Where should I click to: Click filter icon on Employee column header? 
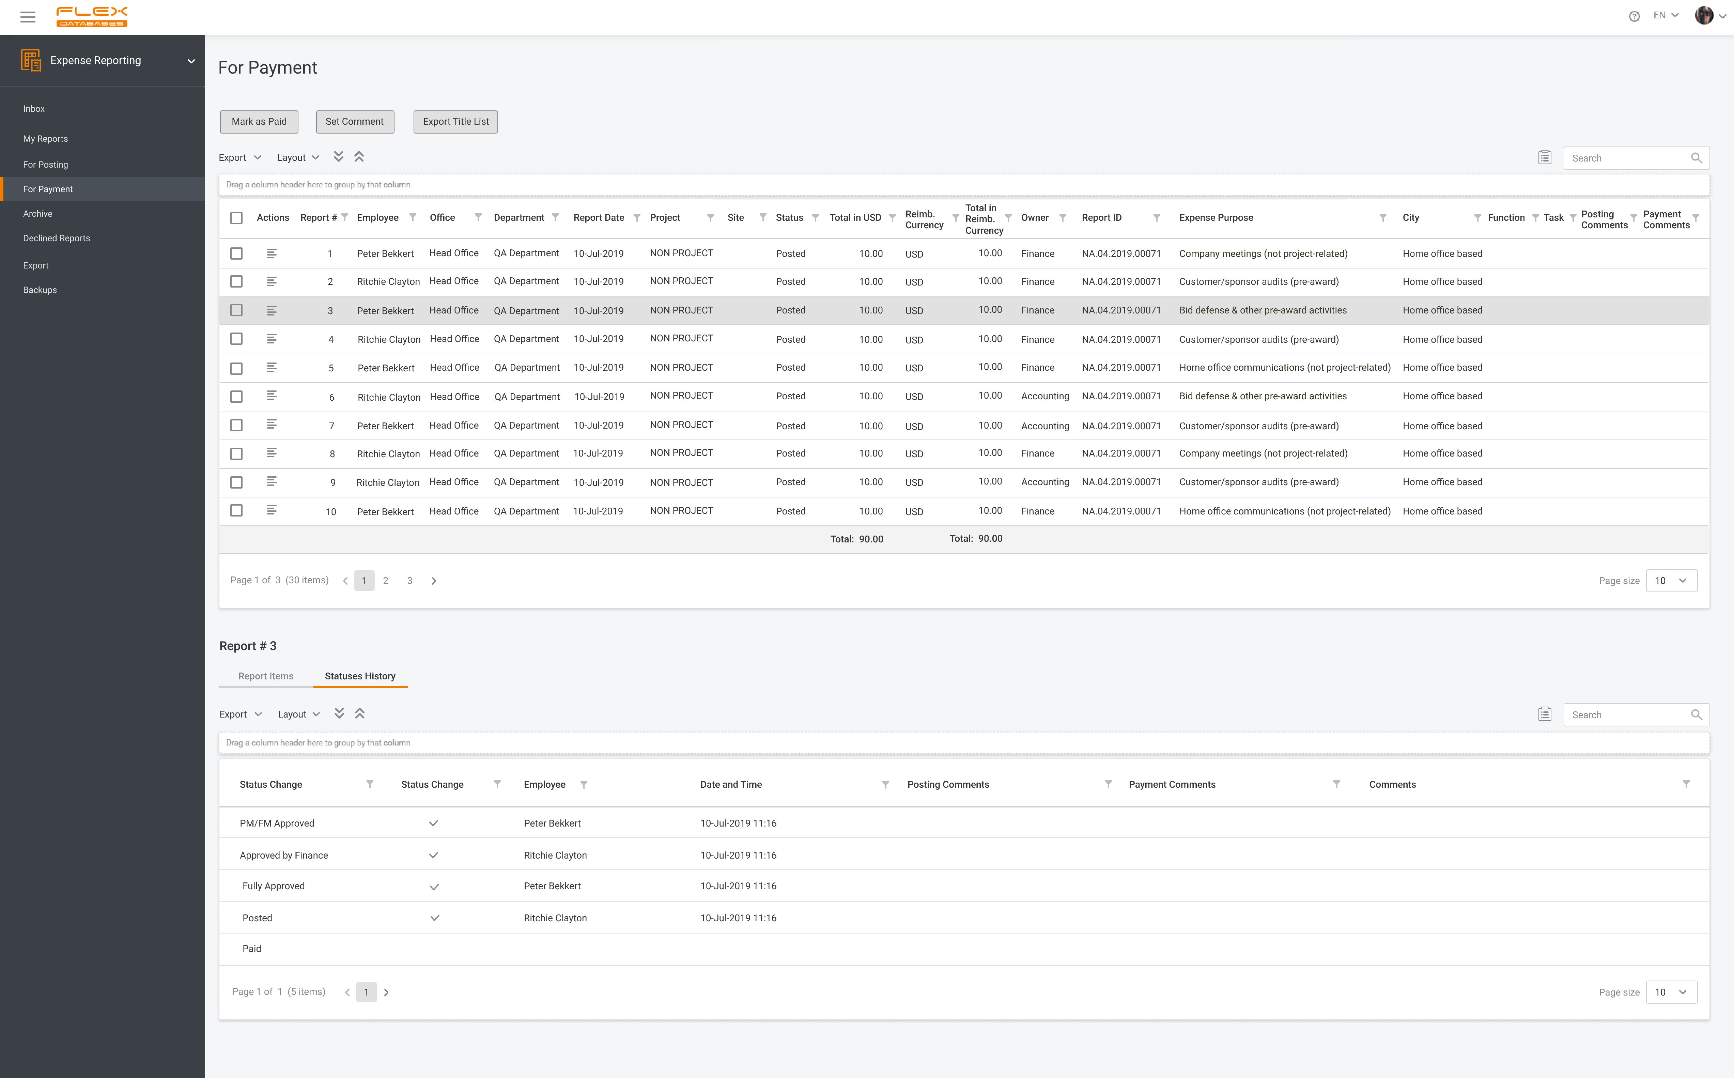click(413, 217)
